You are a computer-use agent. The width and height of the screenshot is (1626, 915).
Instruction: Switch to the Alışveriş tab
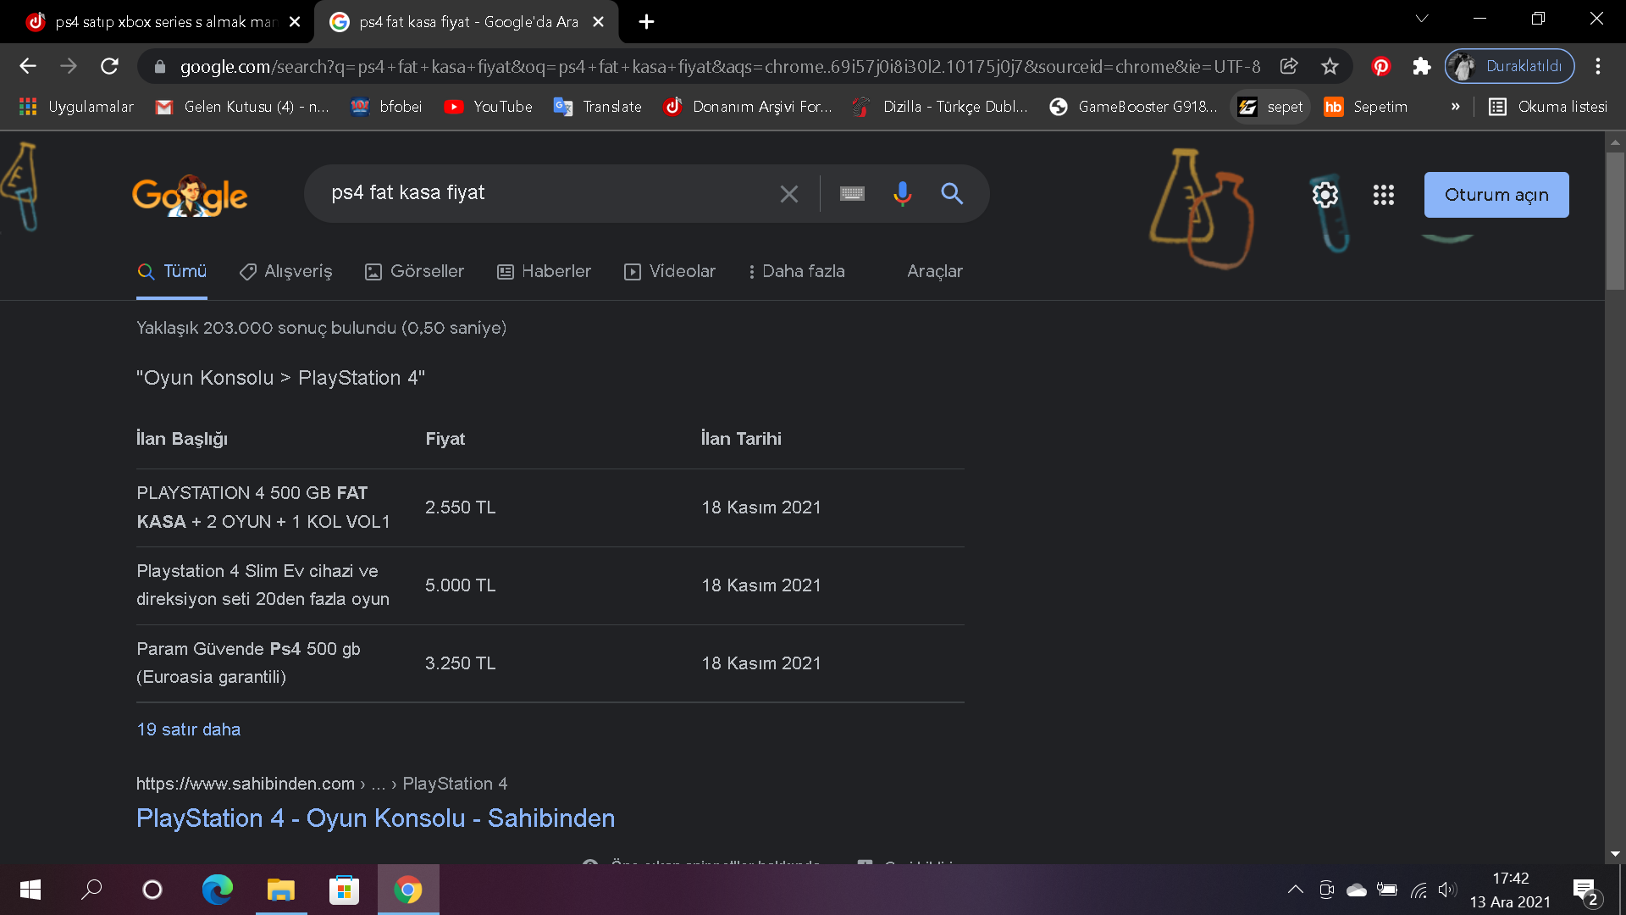click(x=285, y=271)
